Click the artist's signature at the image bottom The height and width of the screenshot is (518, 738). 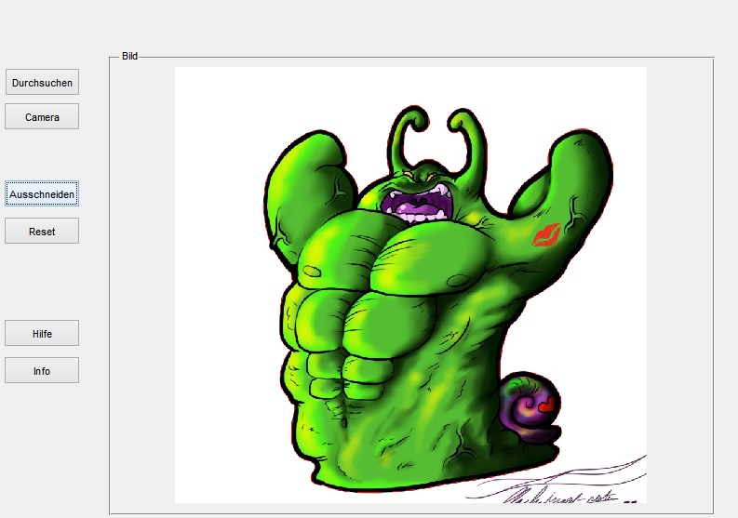(x=558, y=490)
